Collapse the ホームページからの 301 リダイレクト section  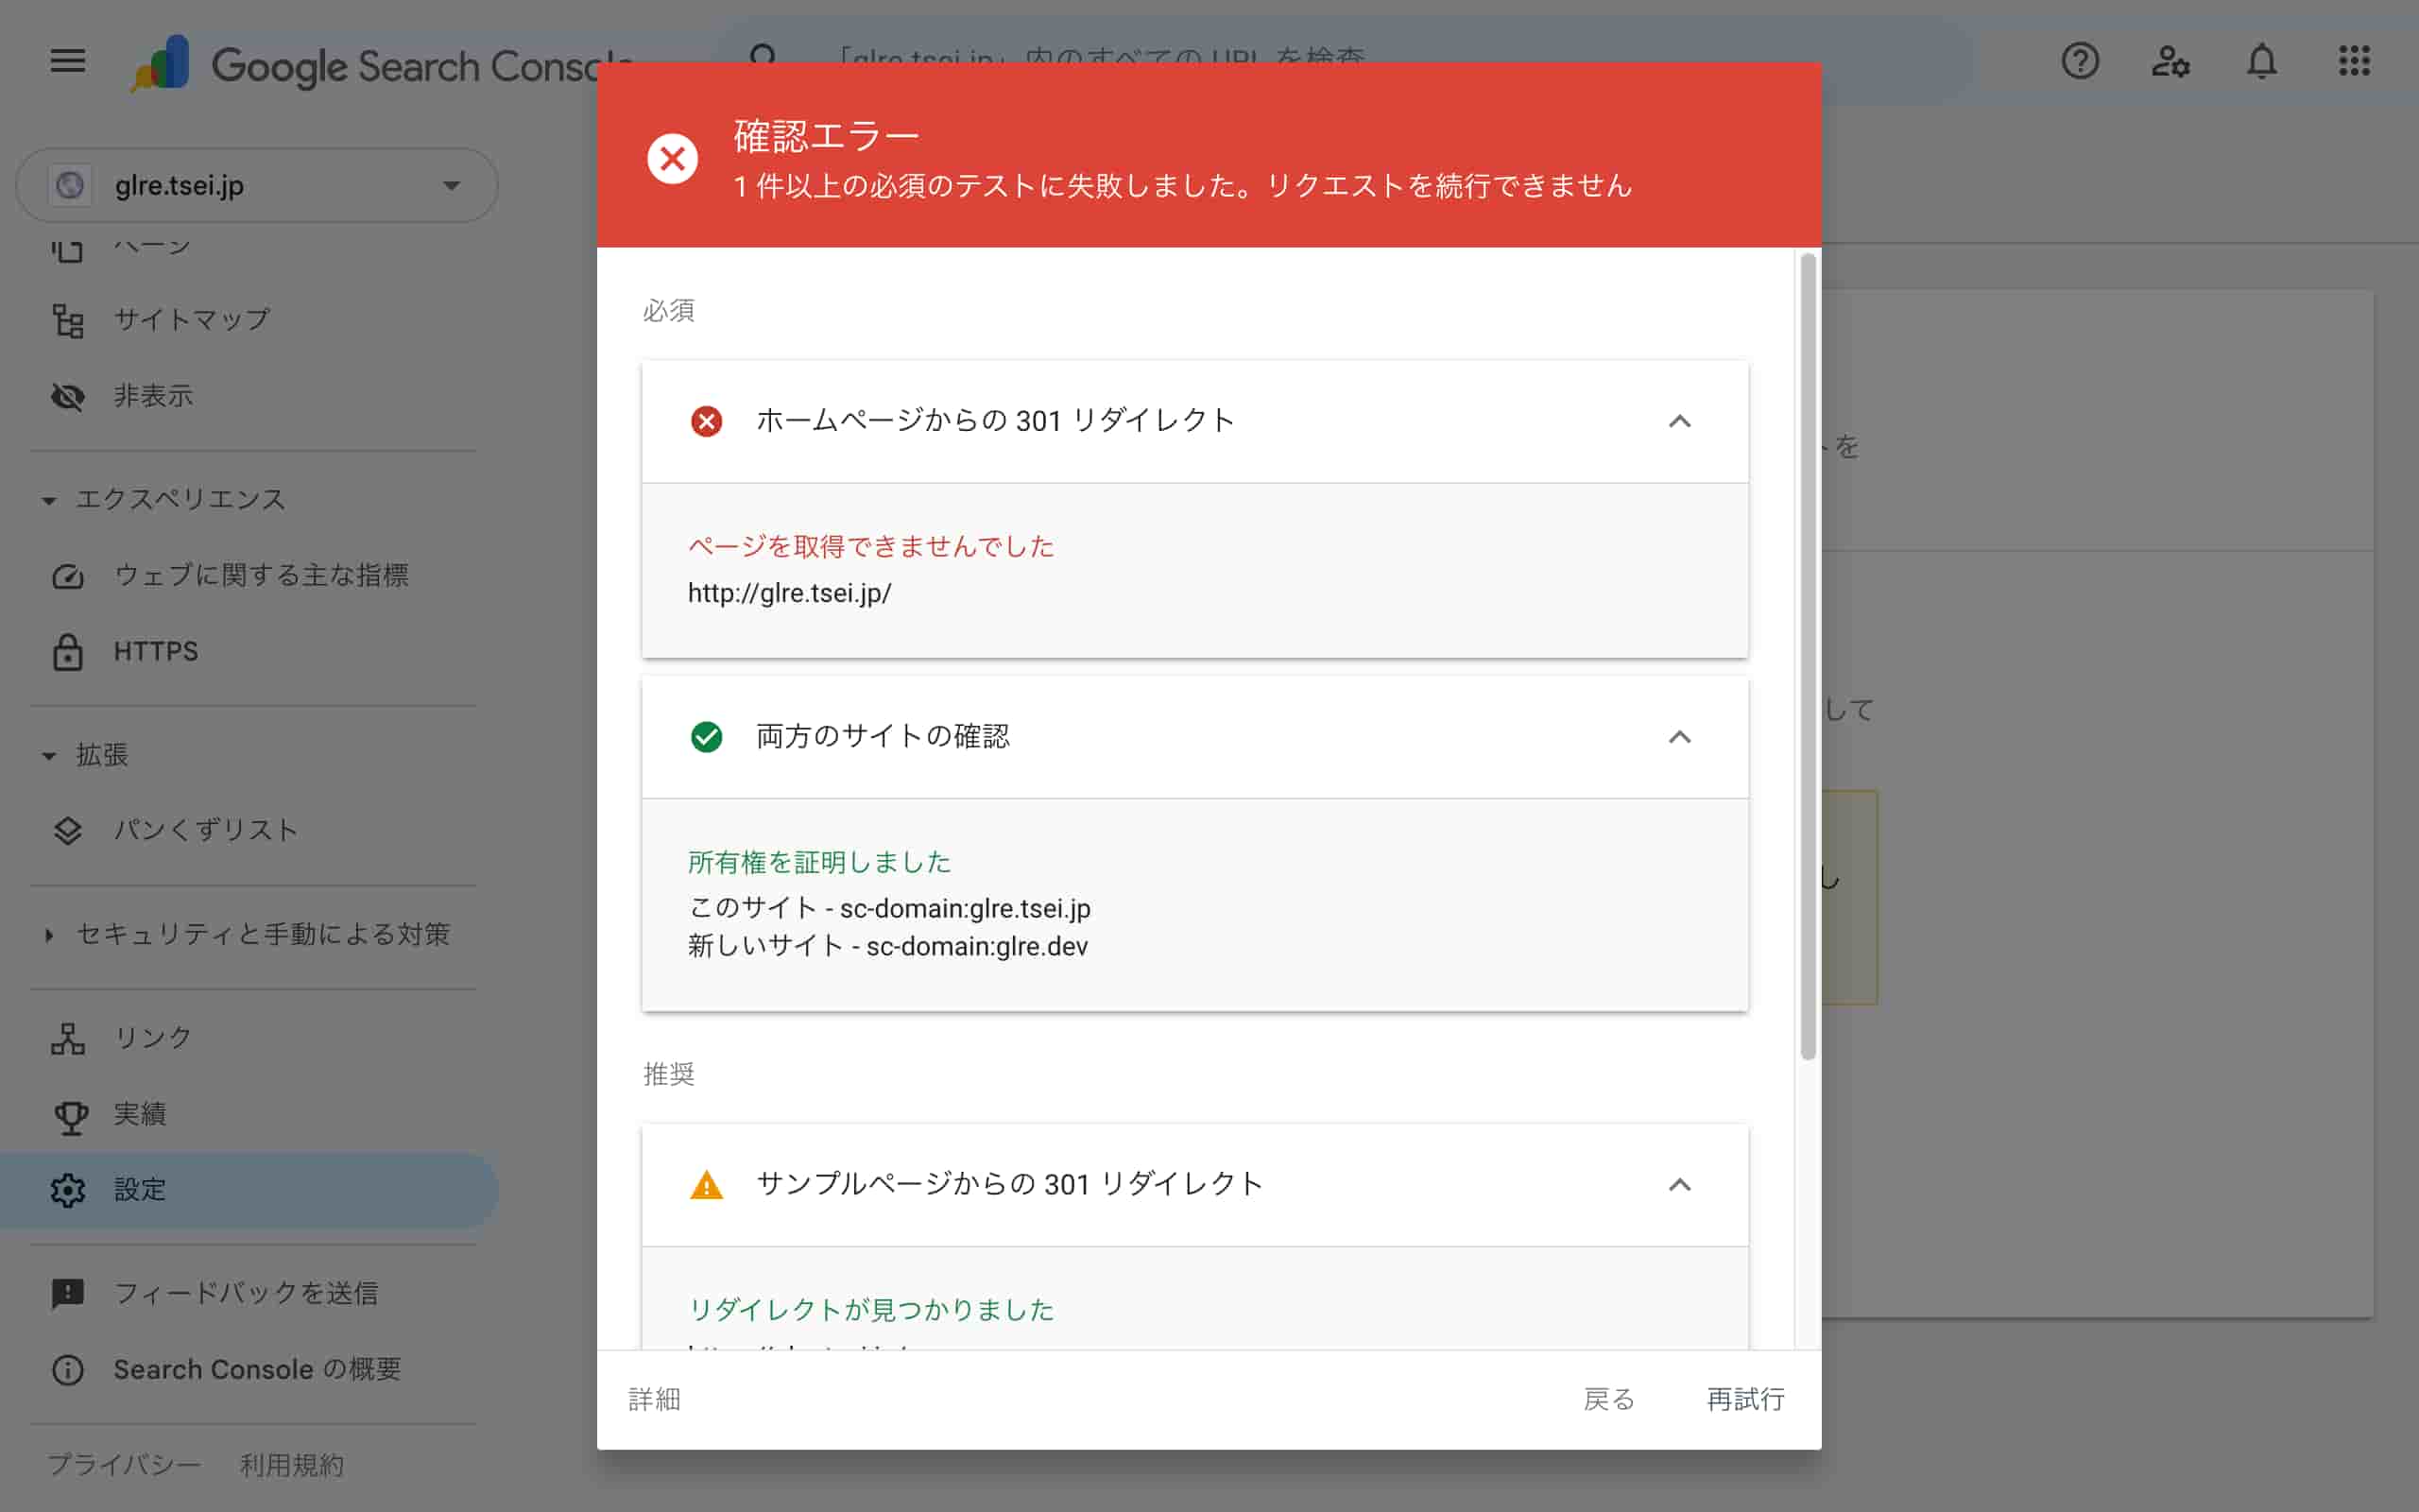pyautogui.click(x=1680, y=421)
